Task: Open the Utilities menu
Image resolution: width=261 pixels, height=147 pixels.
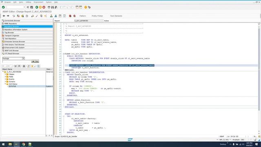Action: [28, 2]
